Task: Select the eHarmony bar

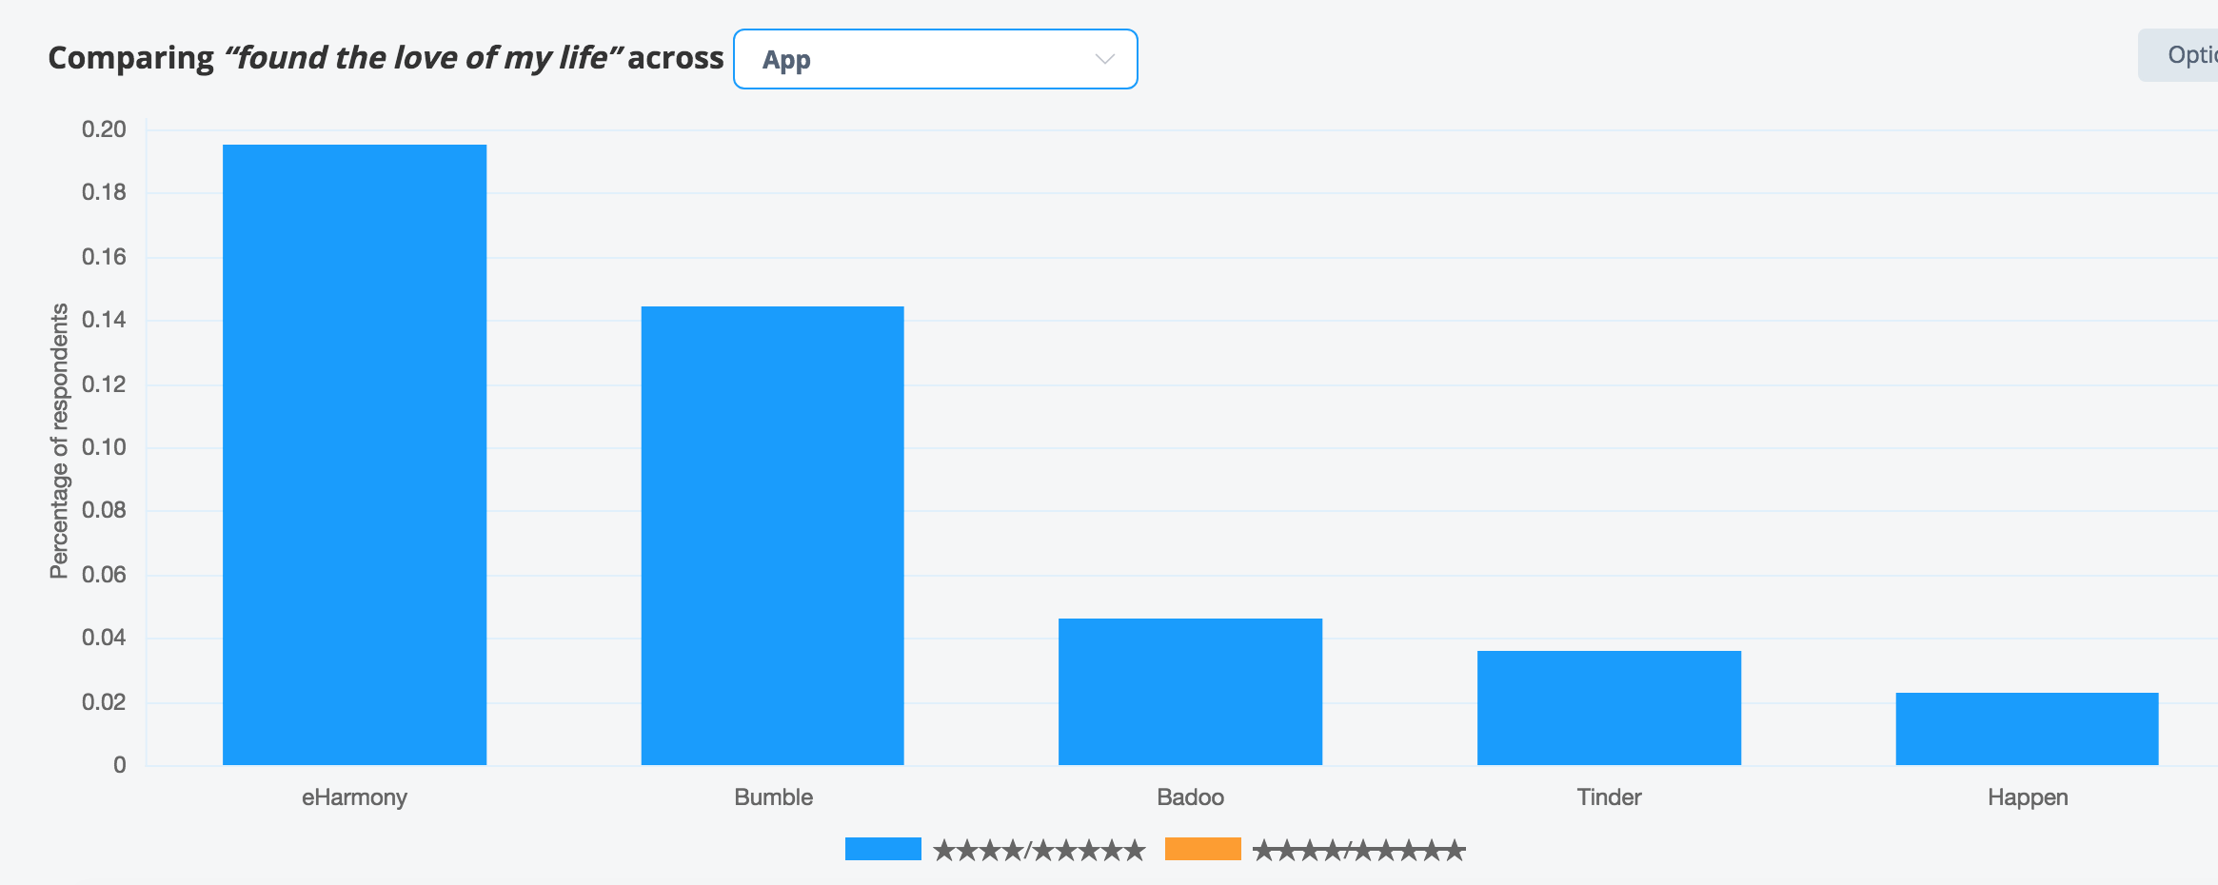Action: click(354, 455)
